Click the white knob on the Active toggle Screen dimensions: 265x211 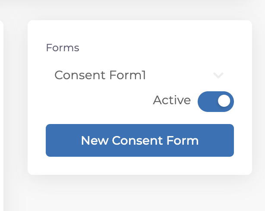[x=224, y=101]
